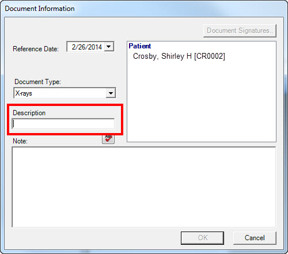Click into the Description text field
This screenshot has width=288, height=254.
(x=63, y=124)
